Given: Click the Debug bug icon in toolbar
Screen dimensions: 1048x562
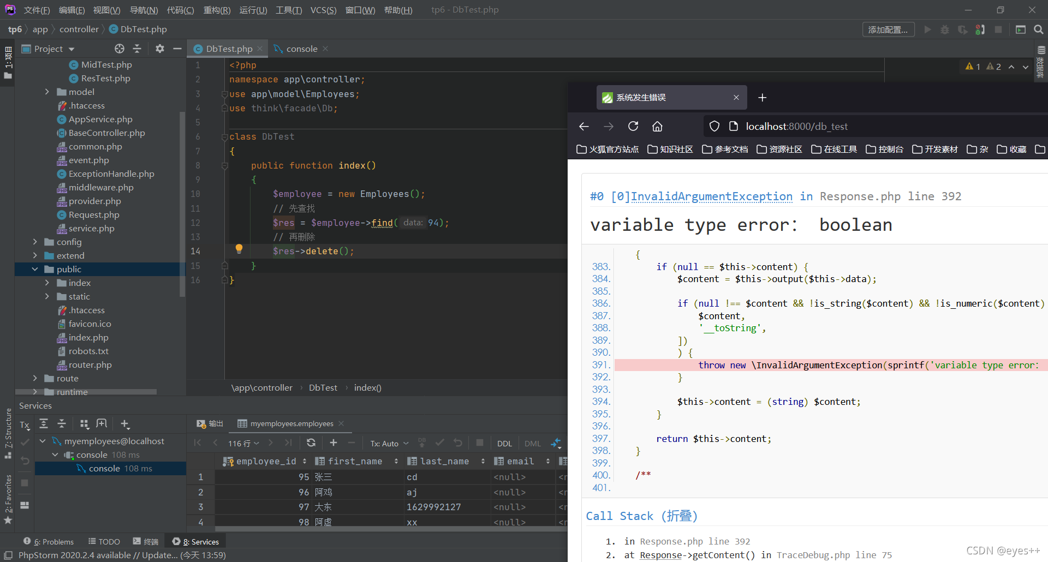Looking at the screenshot, I should click(x=945, y=29).
